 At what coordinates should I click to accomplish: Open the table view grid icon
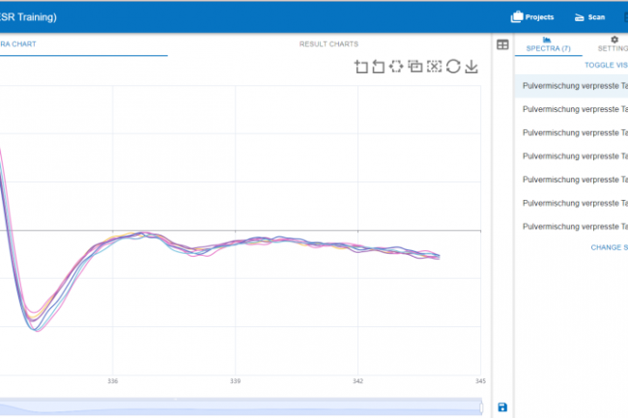point(502,44)
